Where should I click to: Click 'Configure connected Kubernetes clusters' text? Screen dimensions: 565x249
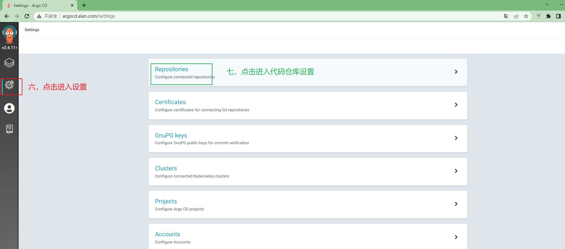tap(192, 176)
